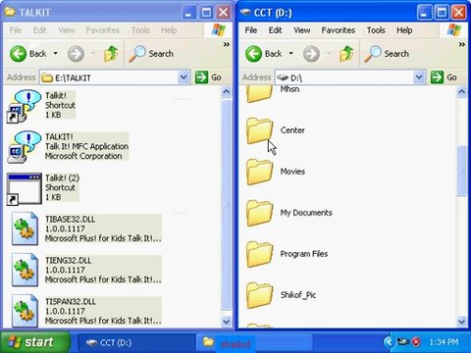
Task: Open Edit menu in TALKIT window
Action: [x=39, y=30]
